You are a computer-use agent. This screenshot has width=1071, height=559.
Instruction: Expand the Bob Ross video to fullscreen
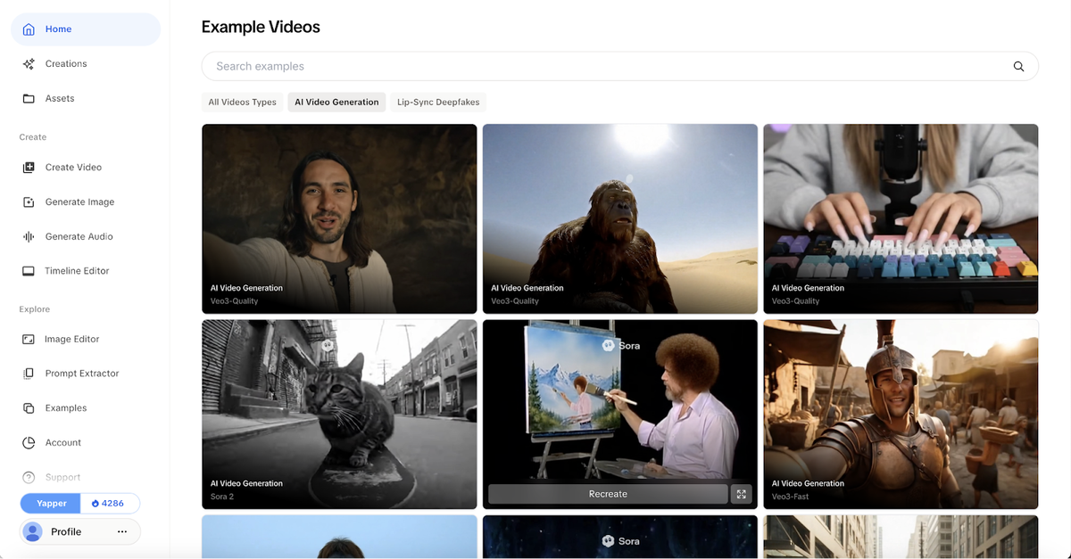pos(741,493)
